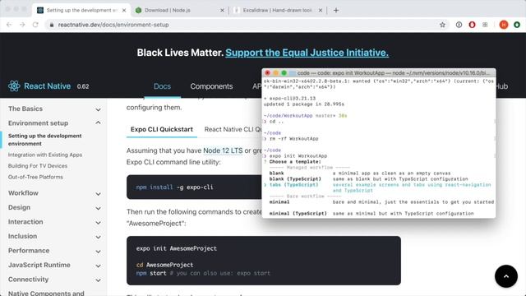Viewport: 526px width, 296px height.
Task: Open Building For TV Devices page
Action: click(38, 166)
